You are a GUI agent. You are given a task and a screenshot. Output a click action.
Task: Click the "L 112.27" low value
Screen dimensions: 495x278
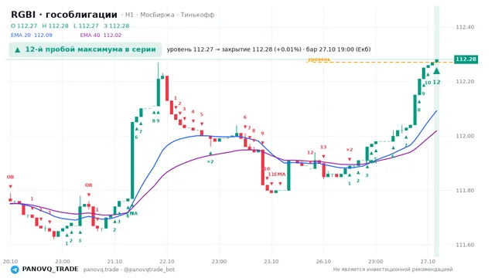(x=86, y=25)
